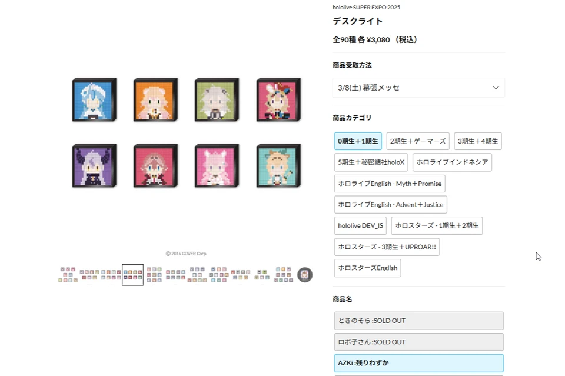Click the orange background desk light image
This screenshot has width=565, height=376.
pos(155,99)
